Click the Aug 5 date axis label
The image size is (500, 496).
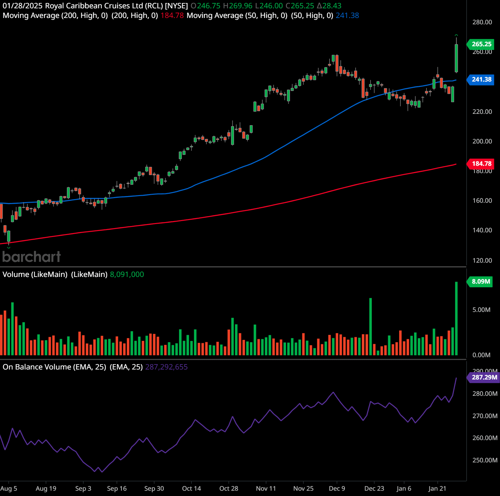point(9,489)
